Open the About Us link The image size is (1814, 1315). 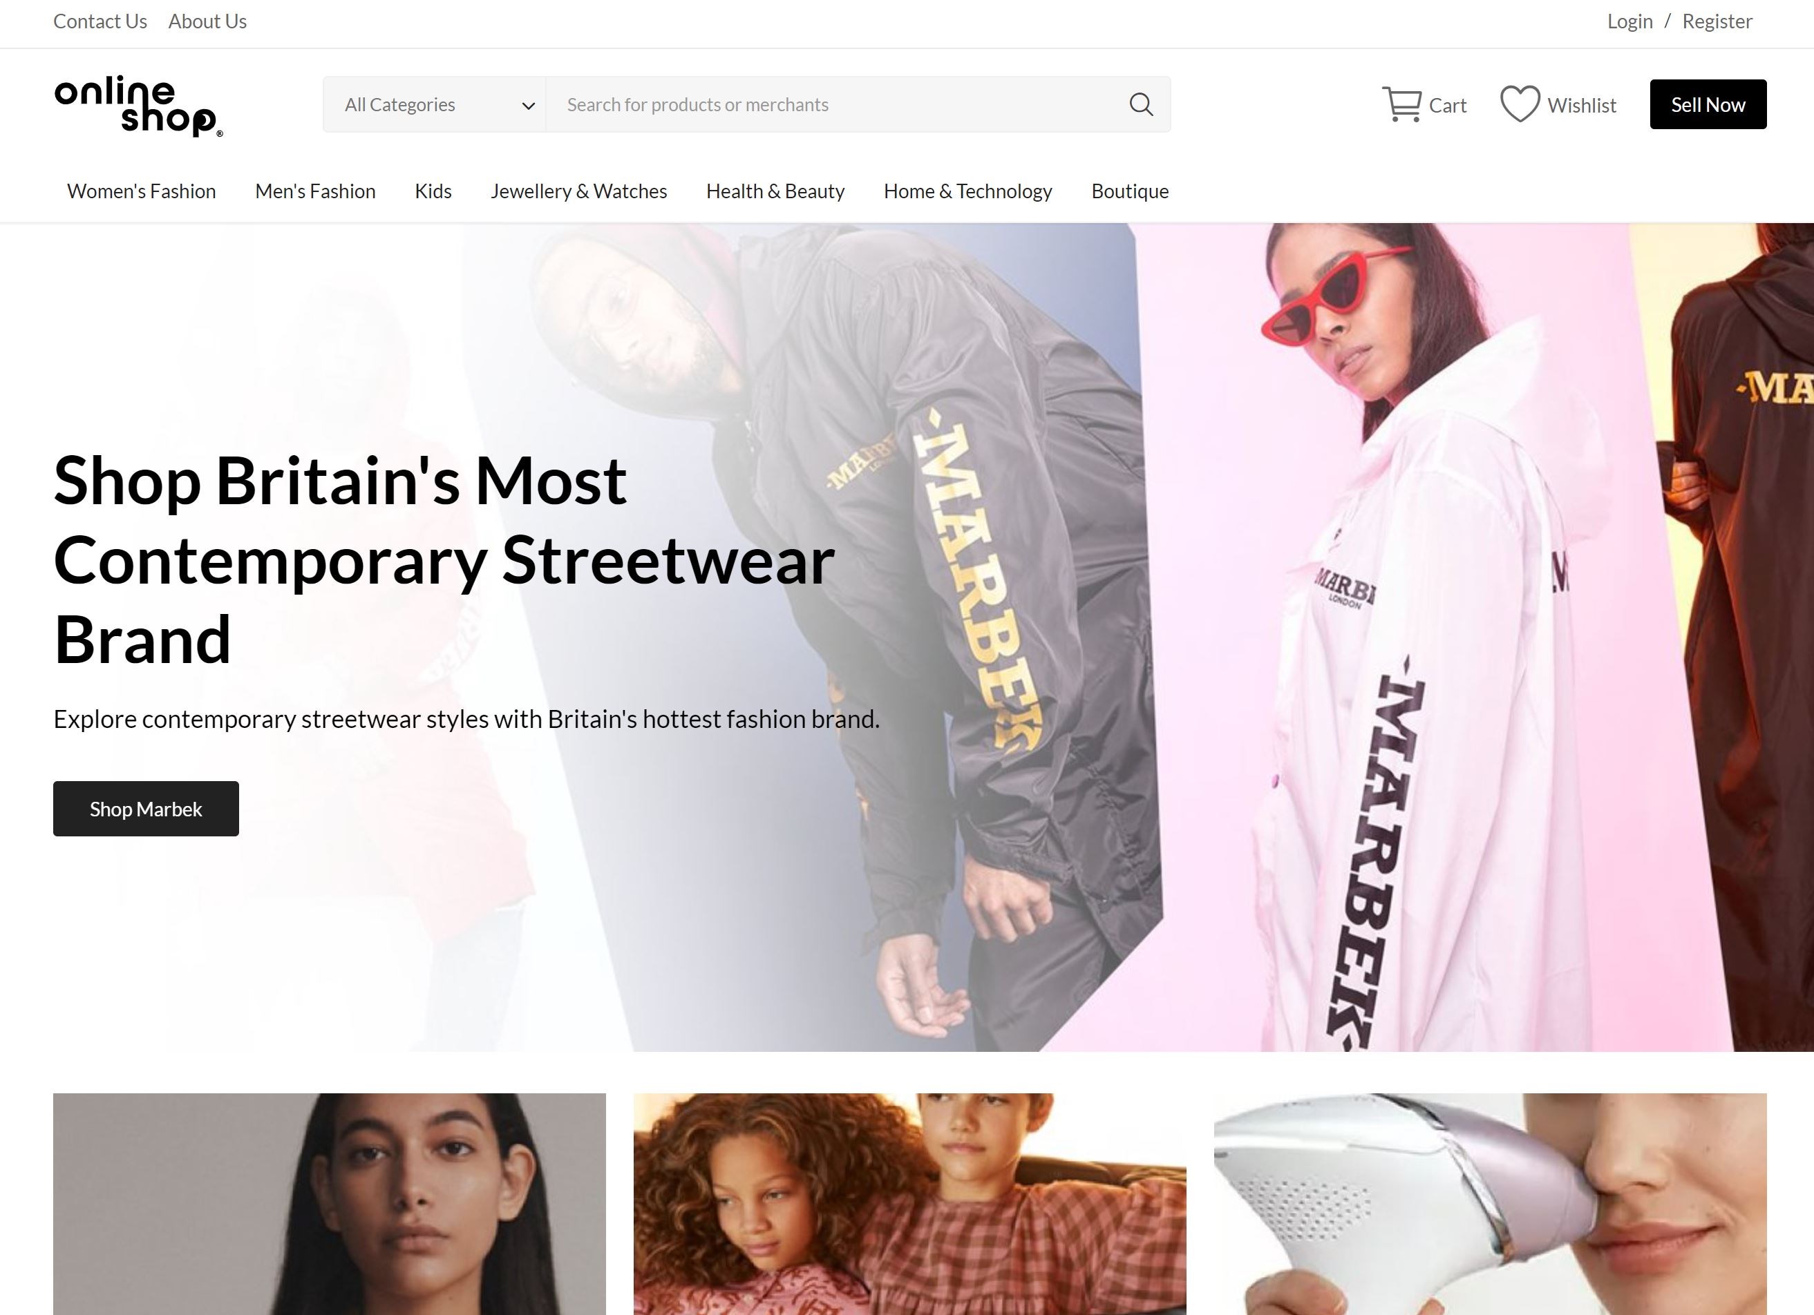pyautogui.click(x=207, y=21)
